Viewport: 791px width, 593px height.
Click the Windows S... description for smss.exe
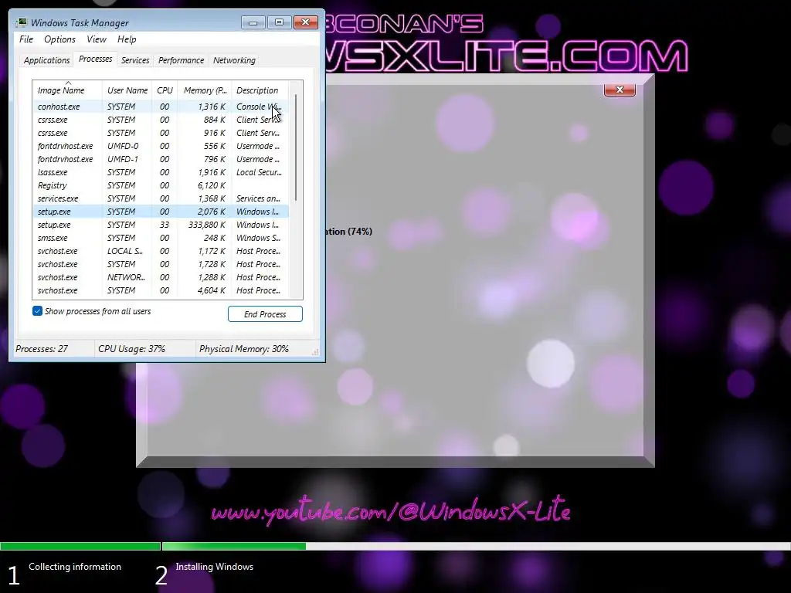point(258,238)
